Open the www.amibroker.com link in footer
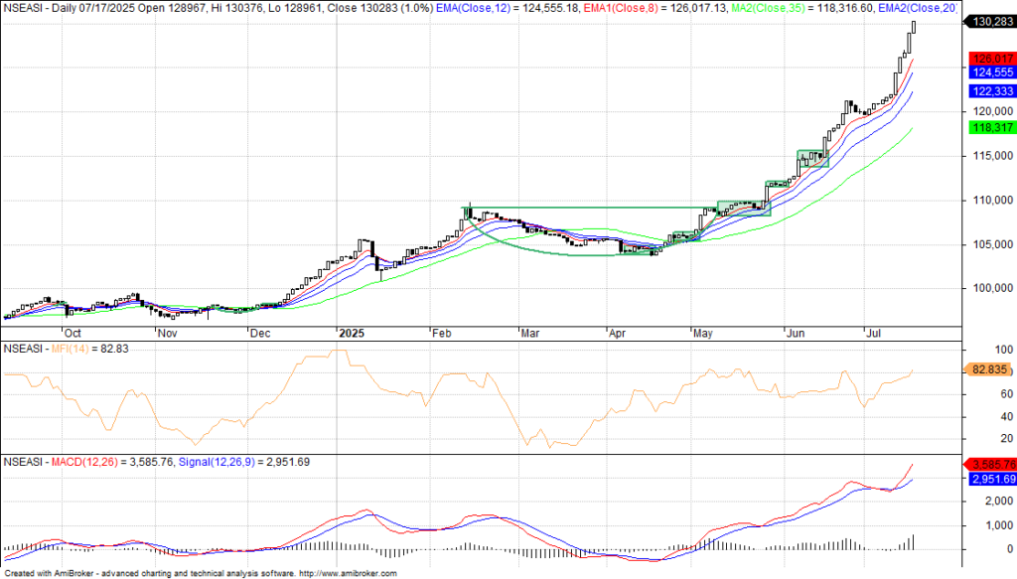Image resolution: width=1017 pixels, height=579 pixels. click(x=348, y=573)
